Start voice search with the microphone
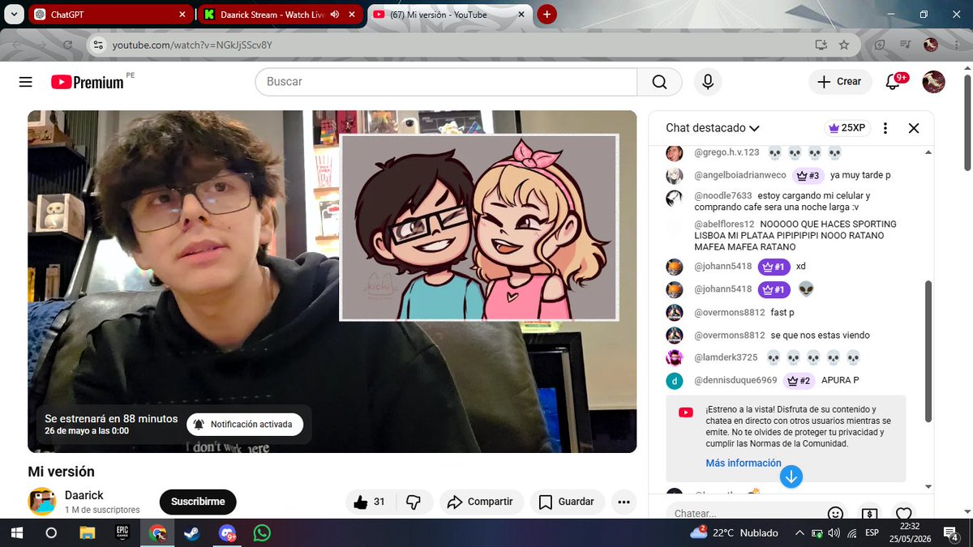 [x=708, y=82]
